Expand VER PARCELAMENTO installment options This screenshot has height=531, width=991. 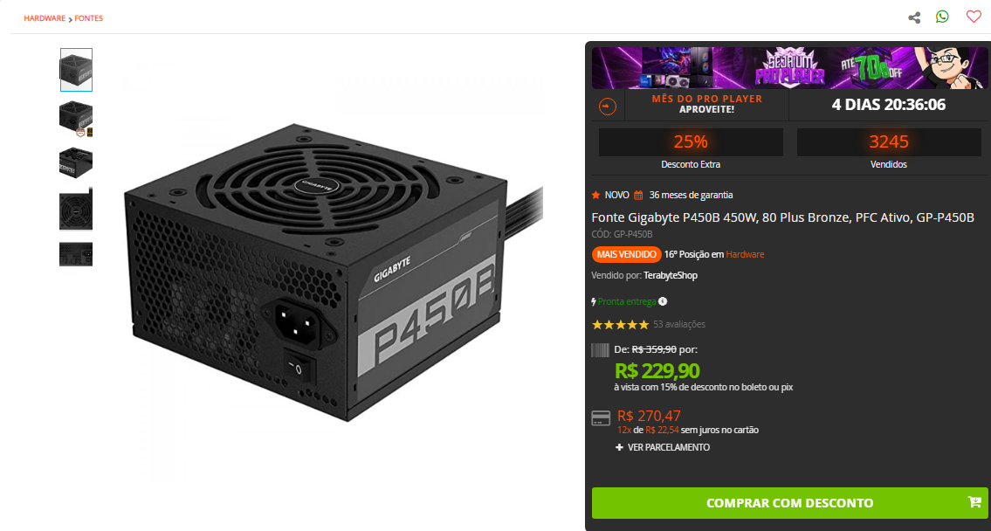point(663,447)
